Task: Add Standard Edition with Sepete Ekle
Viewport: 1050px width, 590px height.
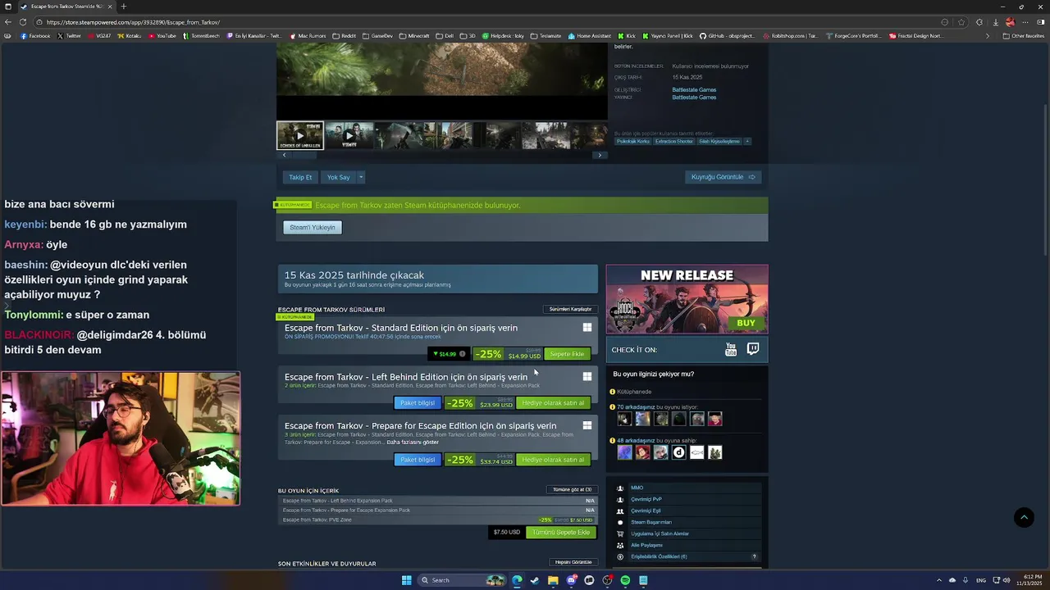Action: [x=567, y=354]
